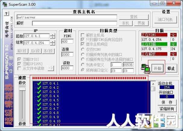The image size is (183, 131).
Task: Click the results list scroll up arrow
Action: pyautogui.click(x=153, y=84)
